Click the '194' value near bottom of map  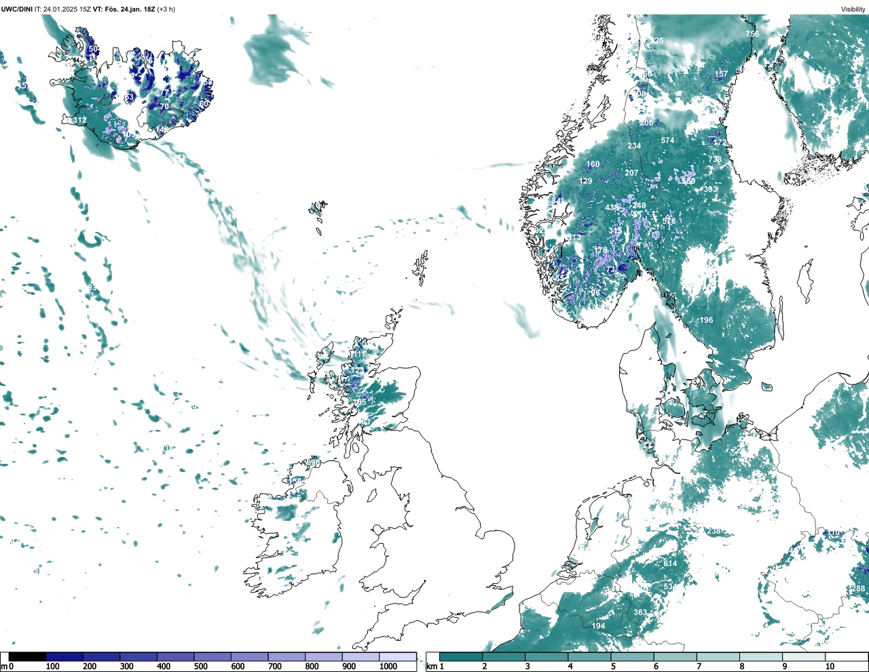(598, 625)
